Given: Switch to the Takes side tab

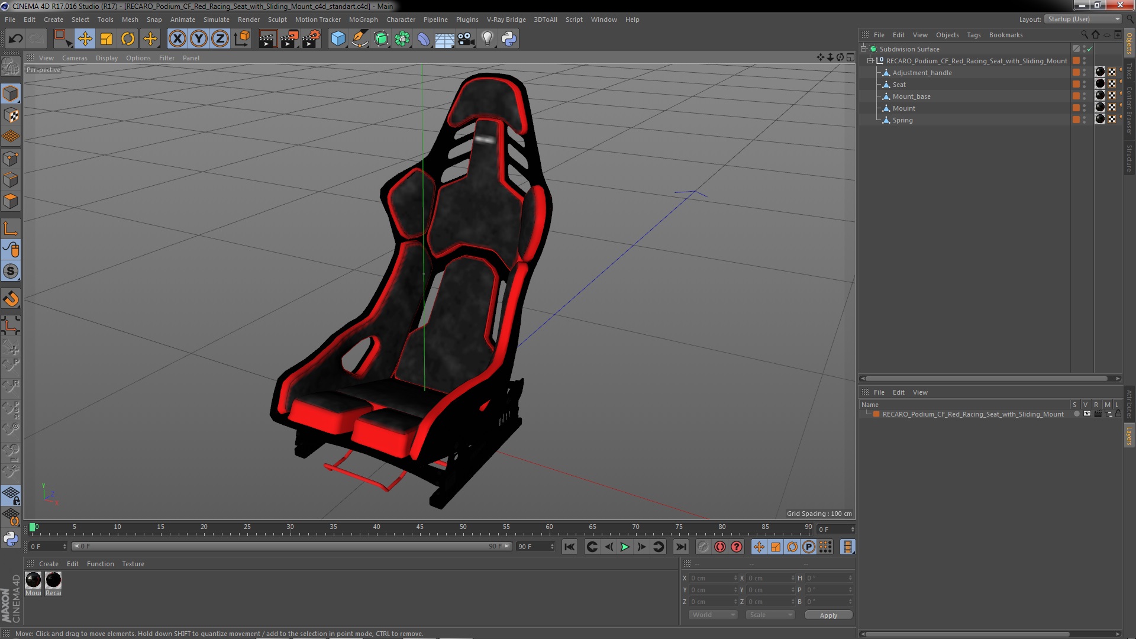Looking at the screenshot, I should [1129, 71].
